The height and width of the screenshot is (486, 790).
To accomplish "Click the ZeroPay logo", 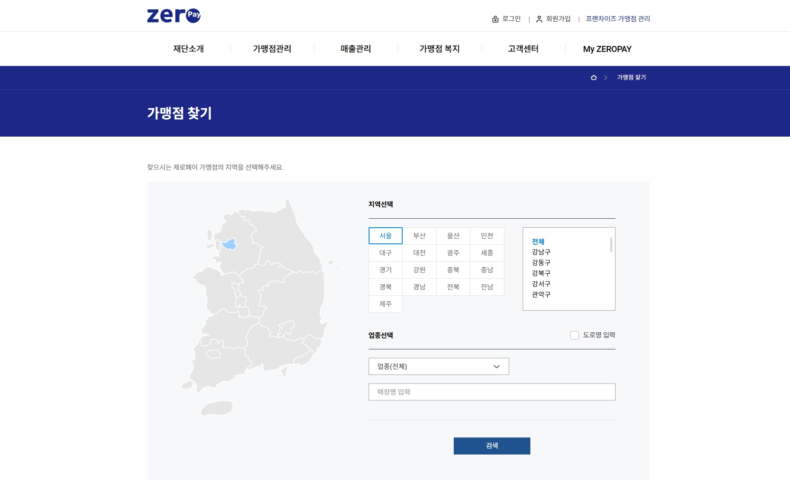I will [x=174, y=16].
